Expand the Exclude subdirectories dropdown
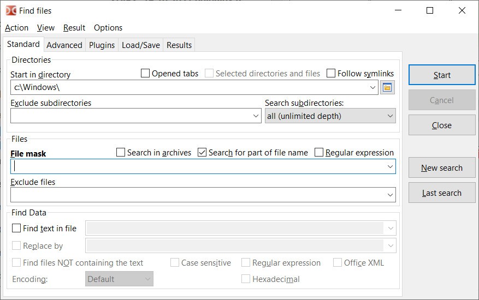Screen dimensions: 479x300 coord(256,116)
